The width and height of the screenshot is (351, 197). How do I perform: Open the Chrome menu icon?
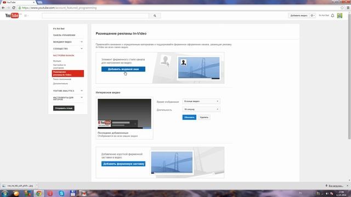[x=348, y=8]
